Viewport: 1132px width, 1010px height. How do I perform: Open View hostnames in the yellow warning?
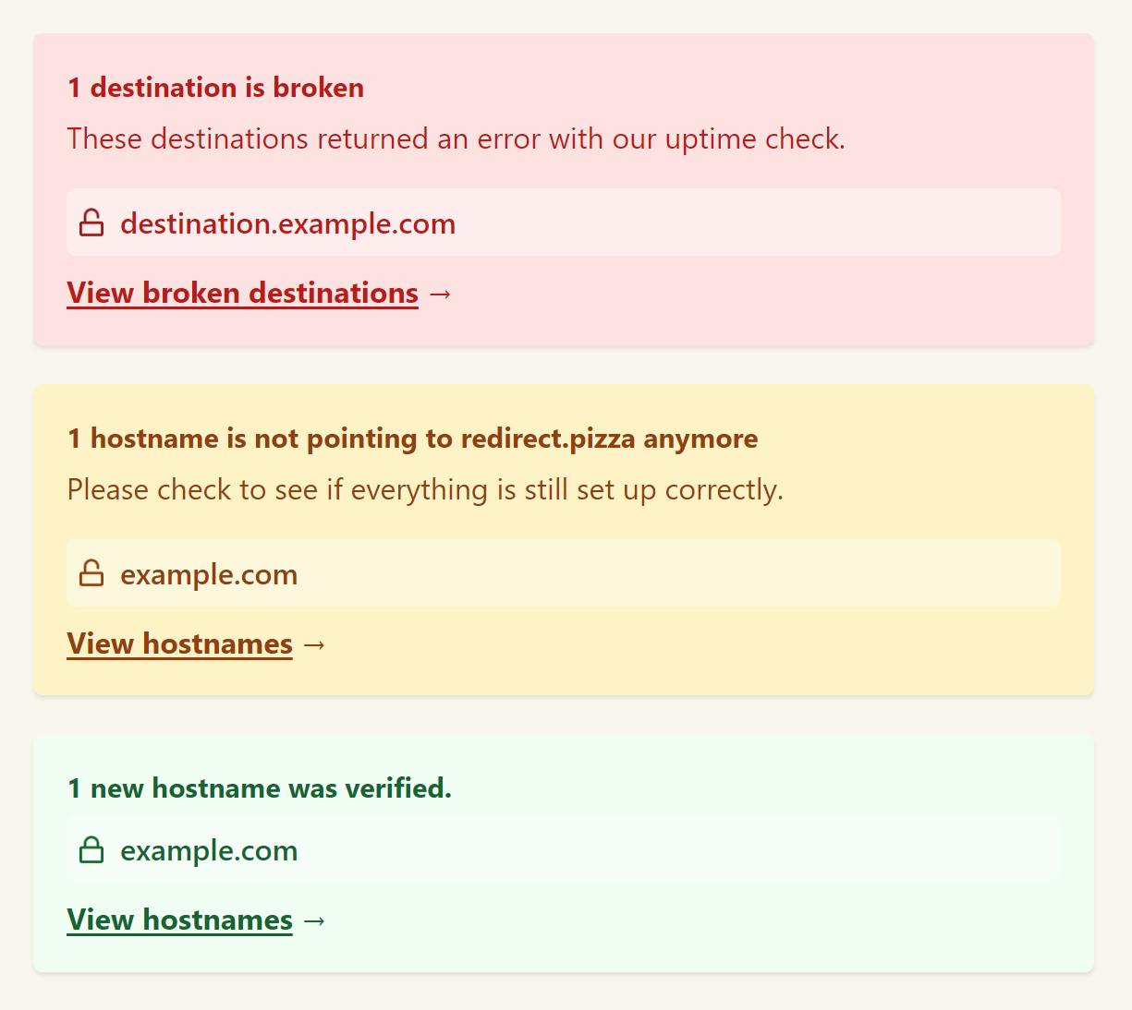pyautogui.click(x=179, y=644)
